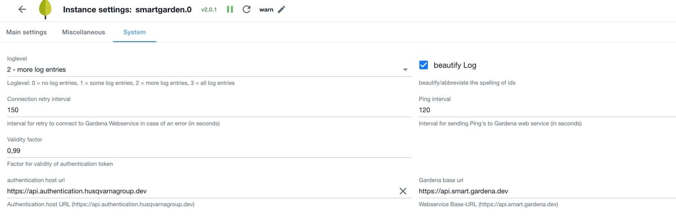Pause the smartgarden.0 instance
Screen dimensions: 676x218
230,10
